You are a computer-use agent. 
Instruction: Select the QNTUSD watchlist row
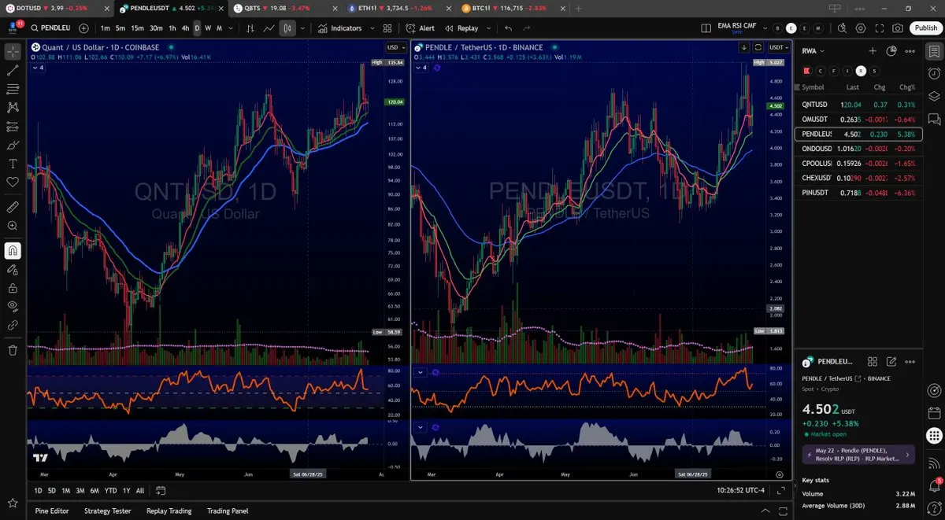click(858, 105)
